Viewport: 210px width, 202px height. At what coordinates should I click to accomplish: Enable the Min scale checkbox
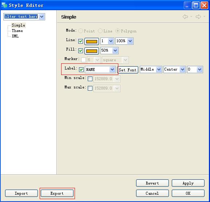point(90,79)
